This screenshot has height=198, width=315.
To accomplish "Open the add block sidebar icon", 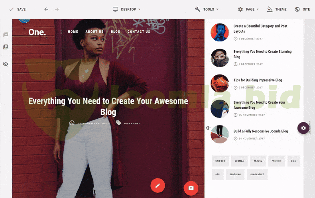I will (6, 35).
